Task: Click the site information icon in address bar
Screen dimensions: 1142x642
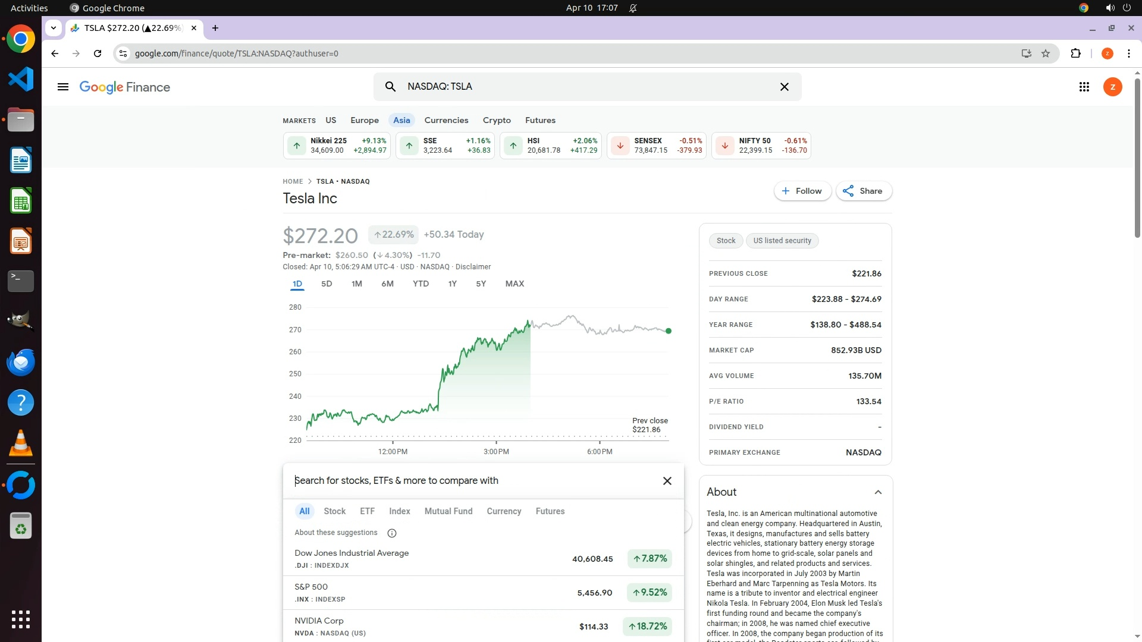Action: (x=123, y=53)
